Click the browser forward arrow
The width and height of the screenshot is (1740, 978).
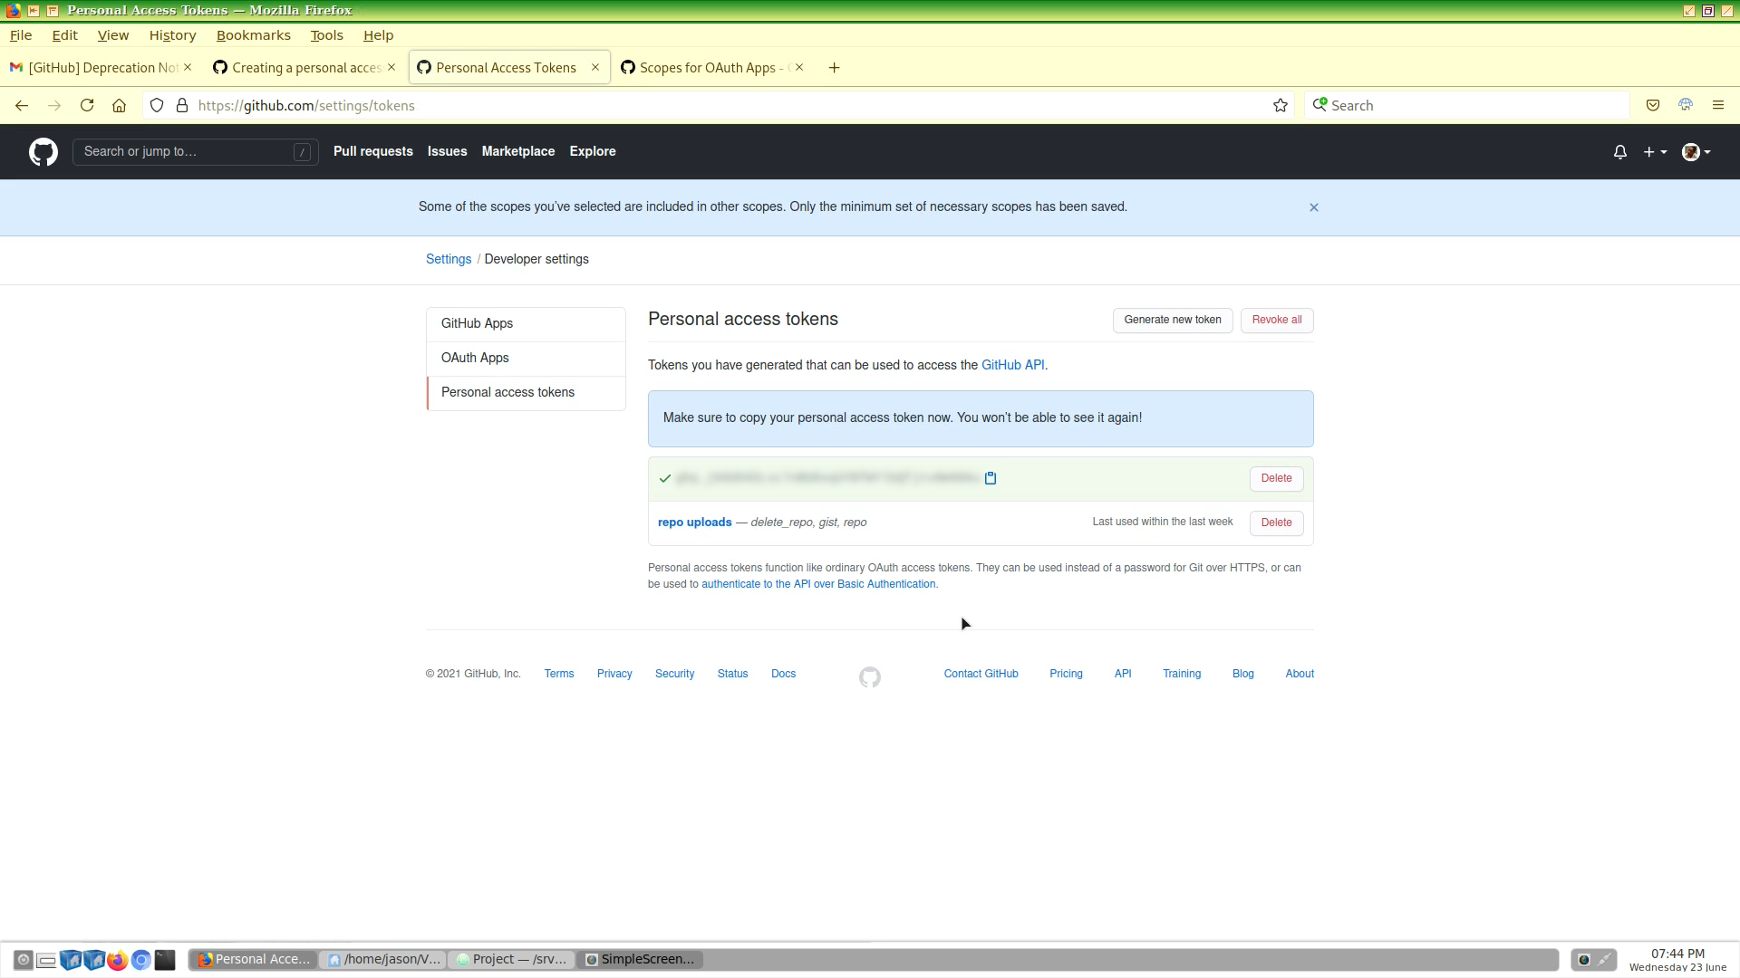click(54, 106)
